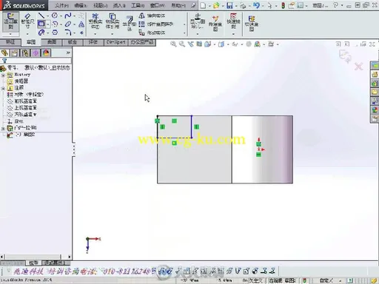379x284 pixels.
Task: Expand the Smart Dimension dropdown
Action: tap(27, 34)
